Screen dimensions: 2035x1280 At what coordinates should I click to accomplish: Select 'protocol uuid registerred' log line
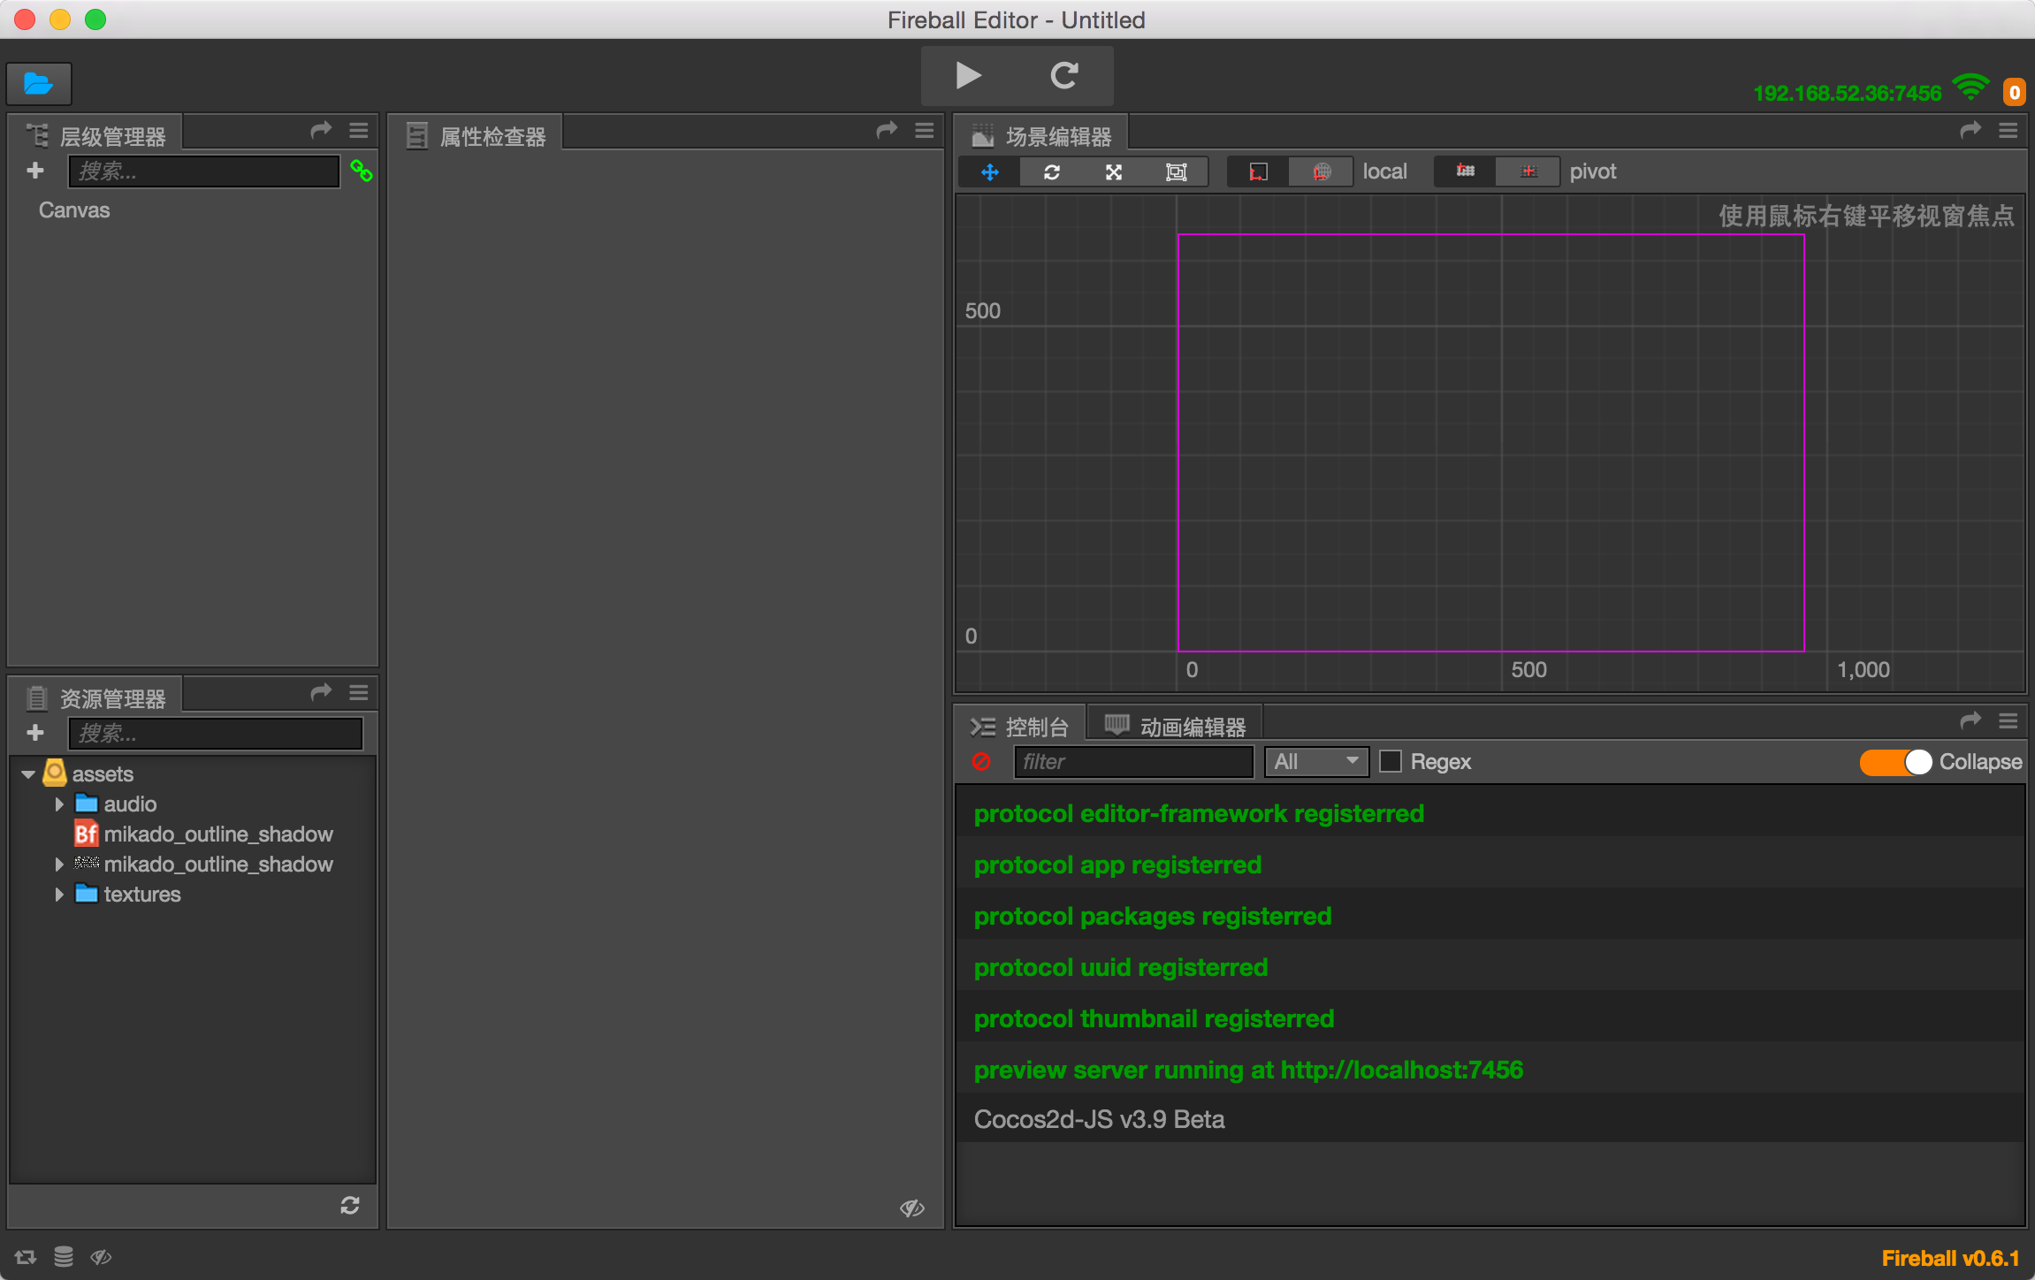click(1490, 967)
